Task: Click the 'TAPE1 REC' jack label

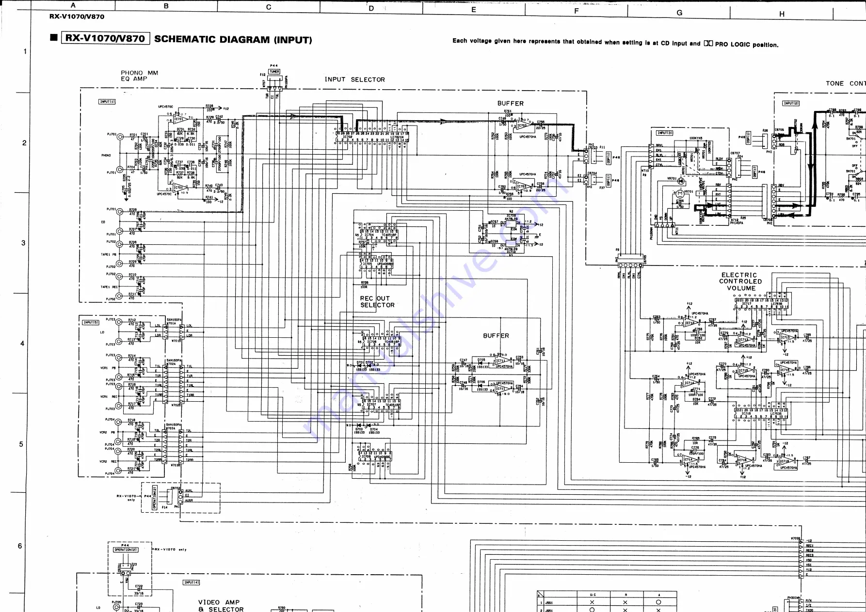Action: click(x=109, y=287)
